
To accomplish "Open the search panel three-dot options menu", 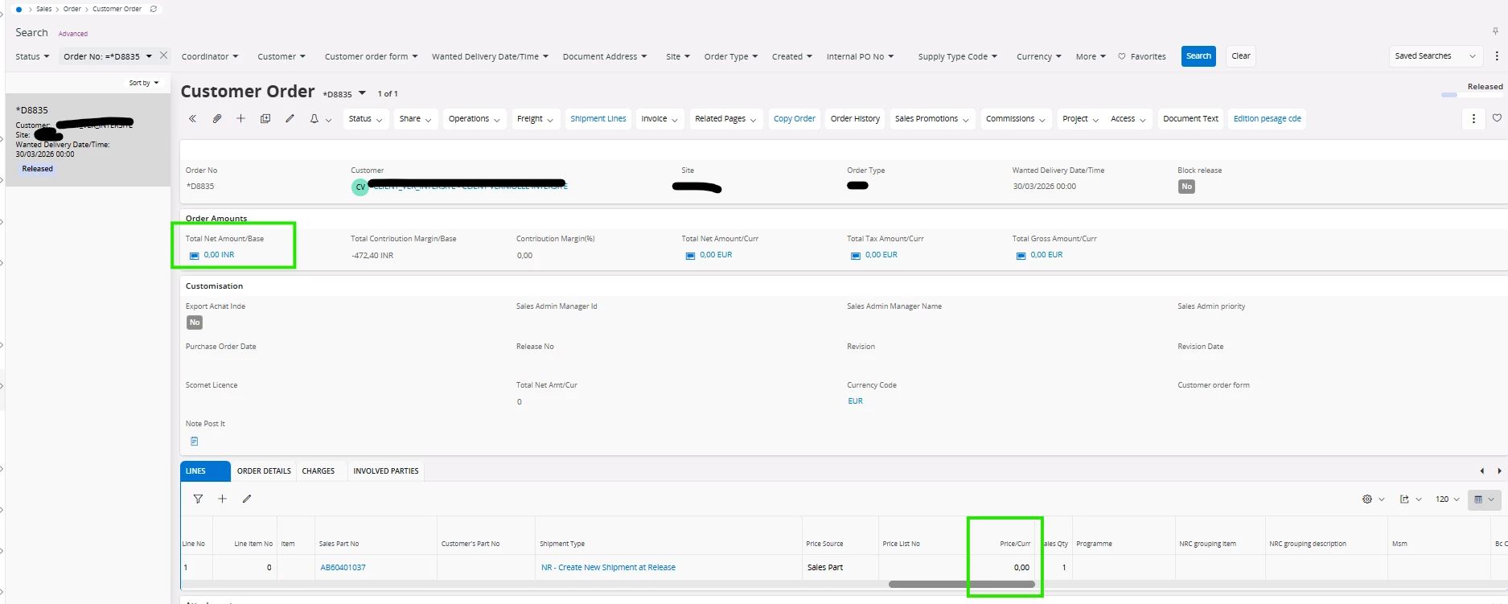I will point(1497,56).
